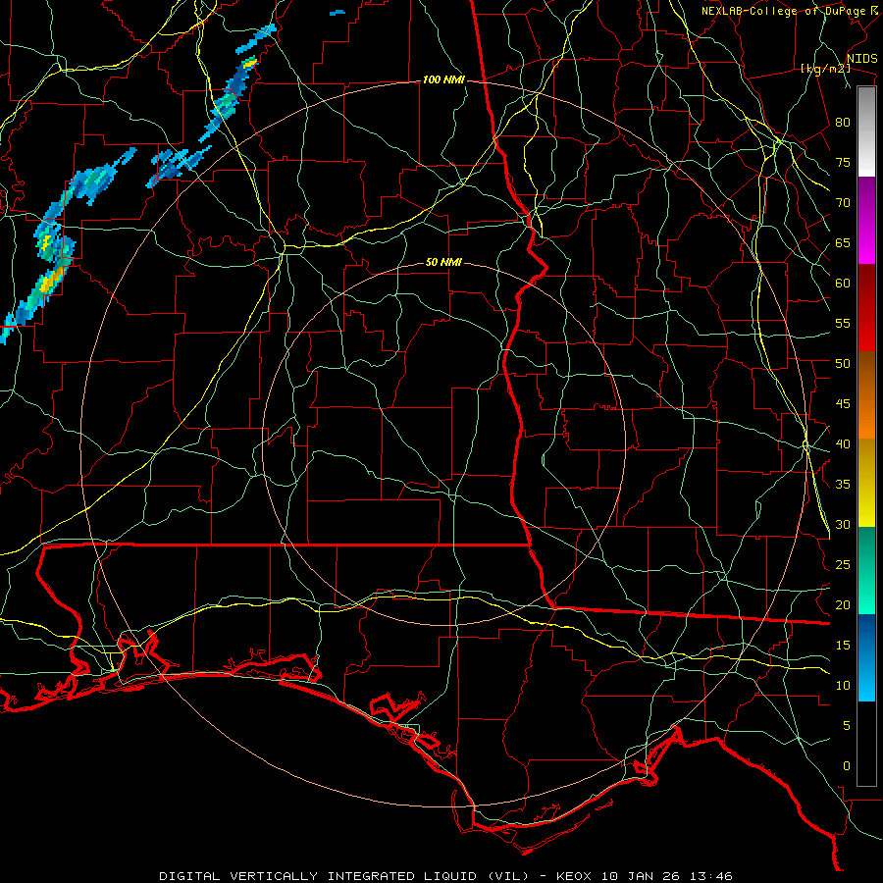Screen dimensions: 883x883
Task: Click the white-gray segment of the VIL color bar
Action: click(866, 131)
